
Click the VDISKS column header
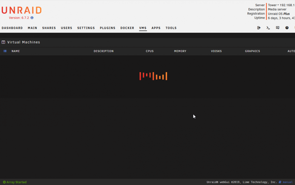(216, 51)
